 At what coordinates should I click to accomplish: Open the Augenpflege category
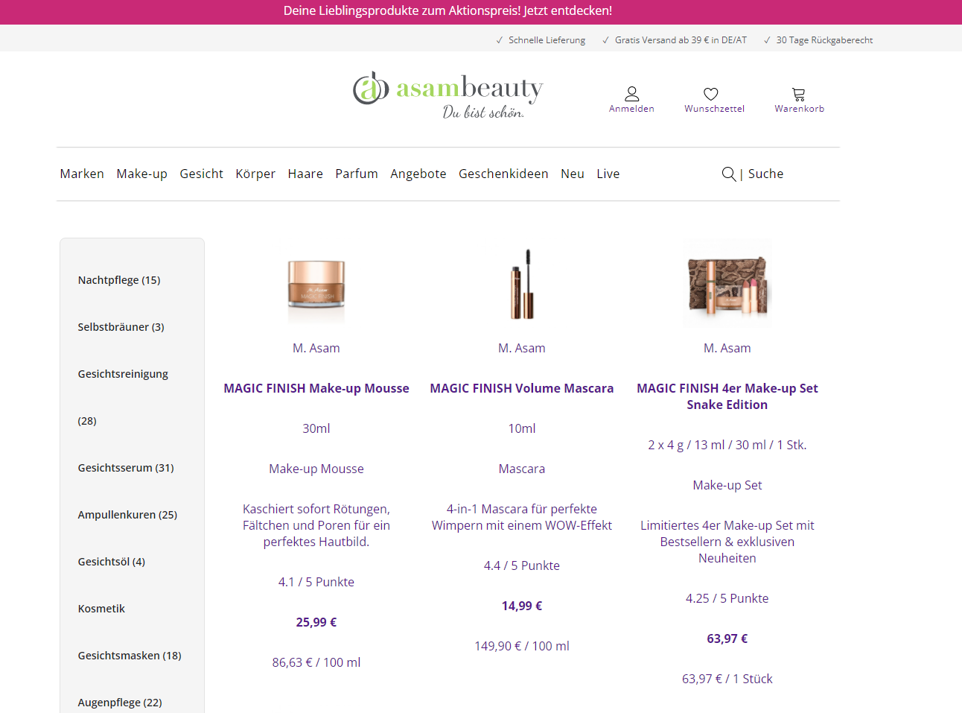(x=119, y=702)
